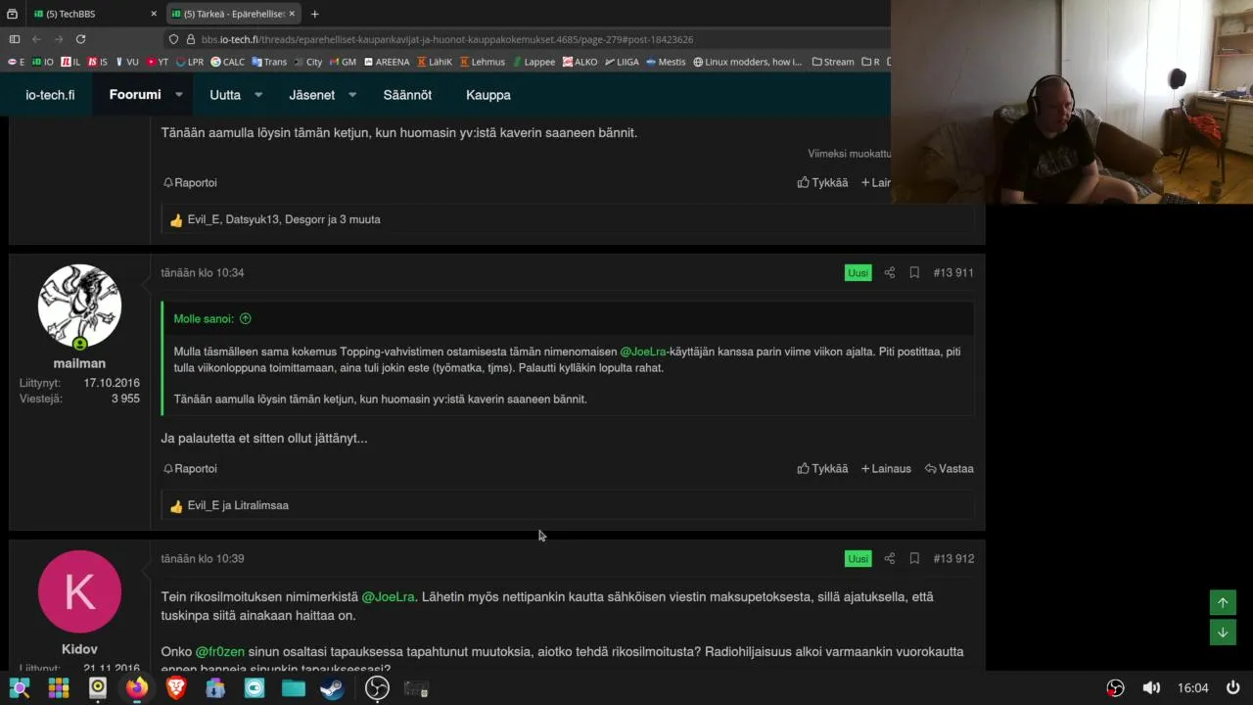Viewport: 1253px width, 705px height.
Task: View likes from Evil_E ja Litralimsaa
Action: click(x=238, y=505)
